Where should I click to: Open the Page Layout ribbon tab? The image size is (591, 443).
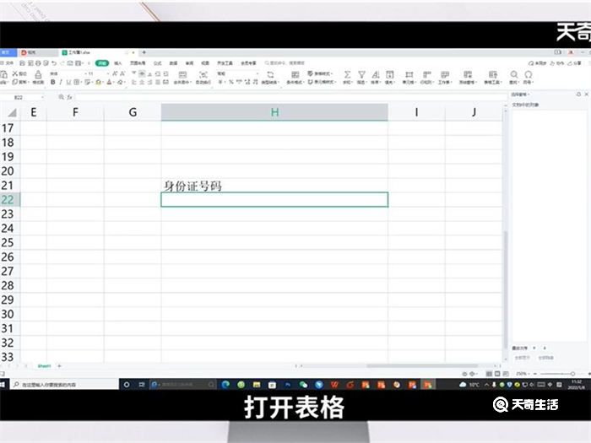pos(138,63)
